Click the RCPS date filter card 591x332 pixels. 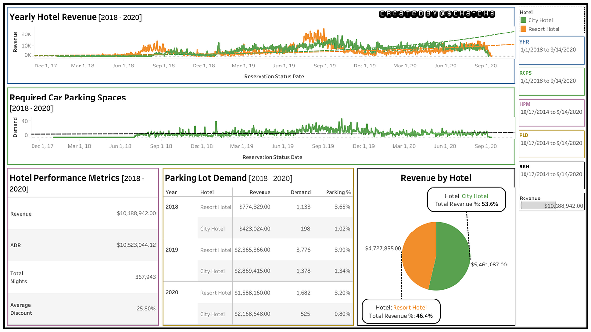(551, 82)
